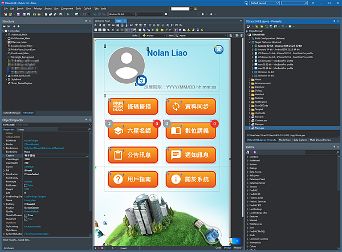Click the blue close X icon in form
Screen dimensions: 342x252
click(x=218, y=50)
